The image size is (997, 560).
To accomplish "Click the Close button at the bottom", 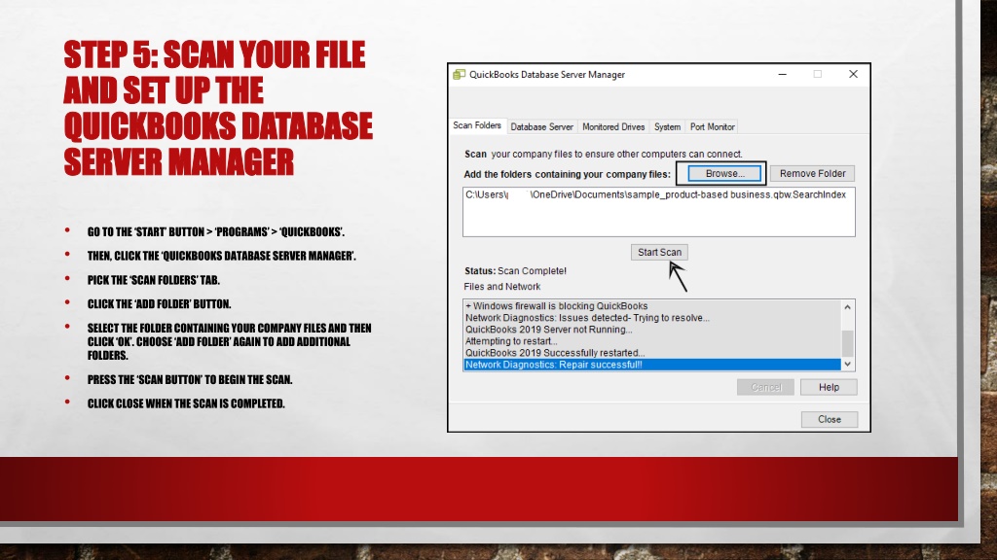I will tap(830, 419).
